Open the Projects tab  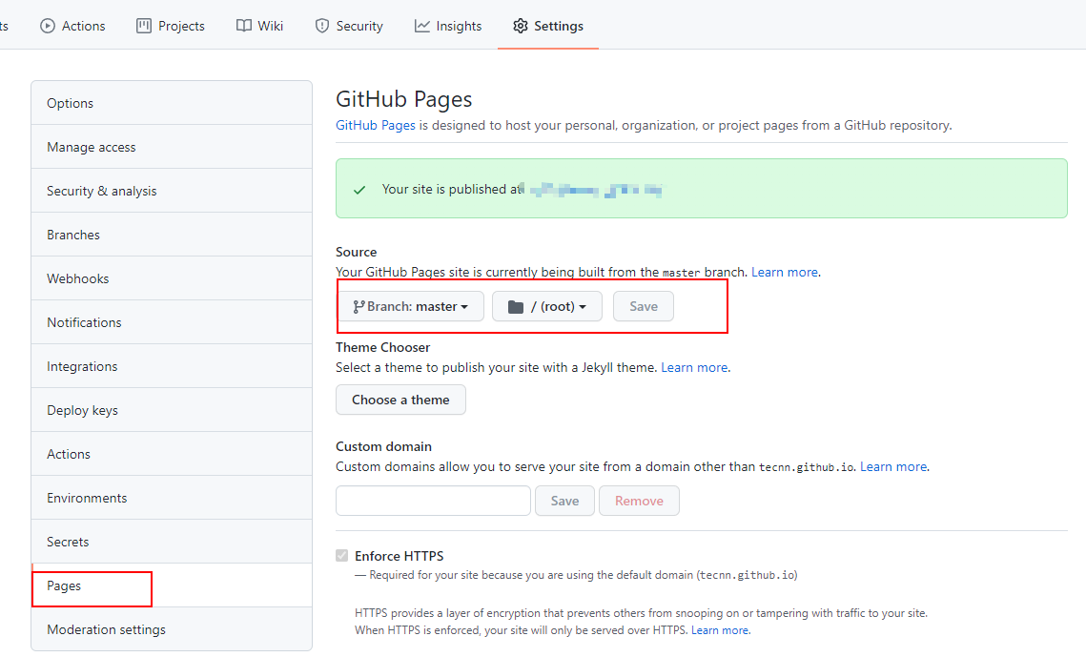coord(171,26)
